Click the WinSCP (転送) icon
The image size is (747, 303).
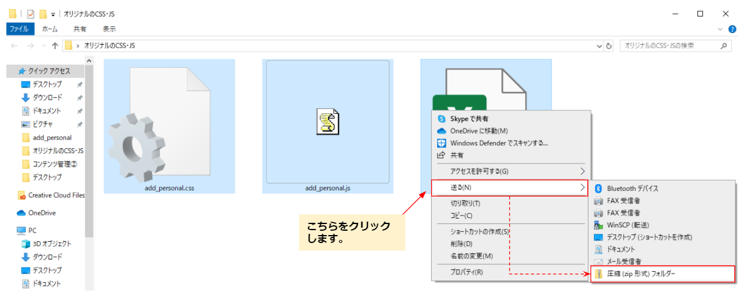pos(599,225)
